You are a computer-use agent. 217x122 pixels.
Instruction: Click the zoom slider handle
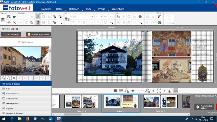tap(132, 91)
